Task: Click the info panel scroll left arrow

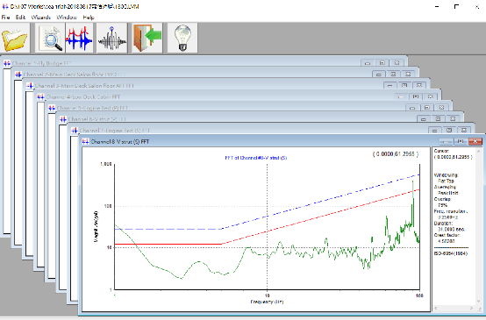Action: click(436, 308)
